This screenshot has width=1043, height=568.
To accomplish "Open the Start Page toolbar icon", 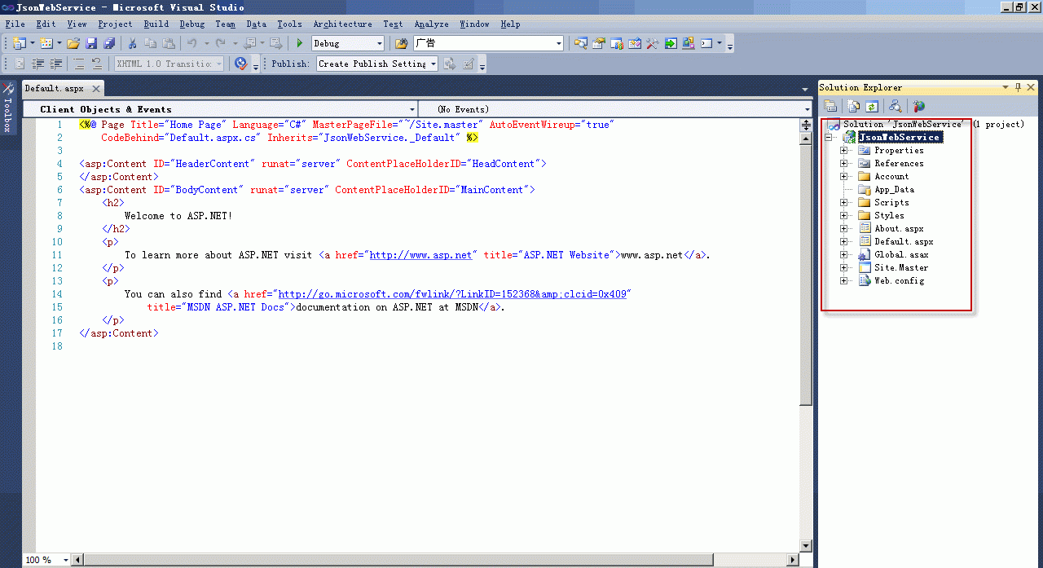I will [671, 43].
